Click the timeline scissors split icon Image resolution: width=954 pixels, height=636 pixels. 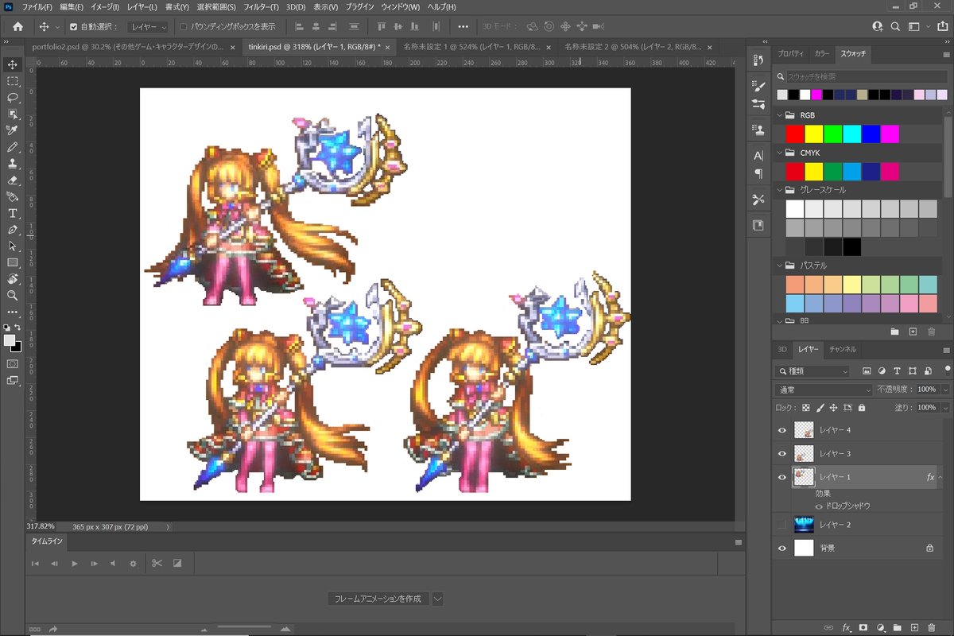click(x=157, y=563)
